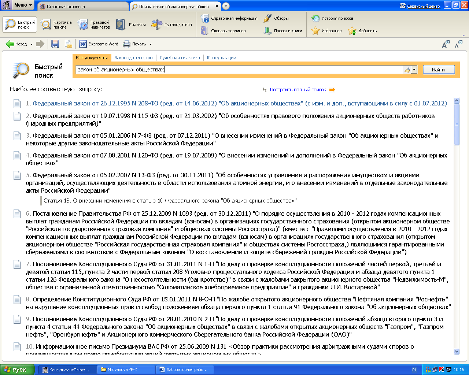
Task: Click document icon of result 6
Action: coord(17,214)
